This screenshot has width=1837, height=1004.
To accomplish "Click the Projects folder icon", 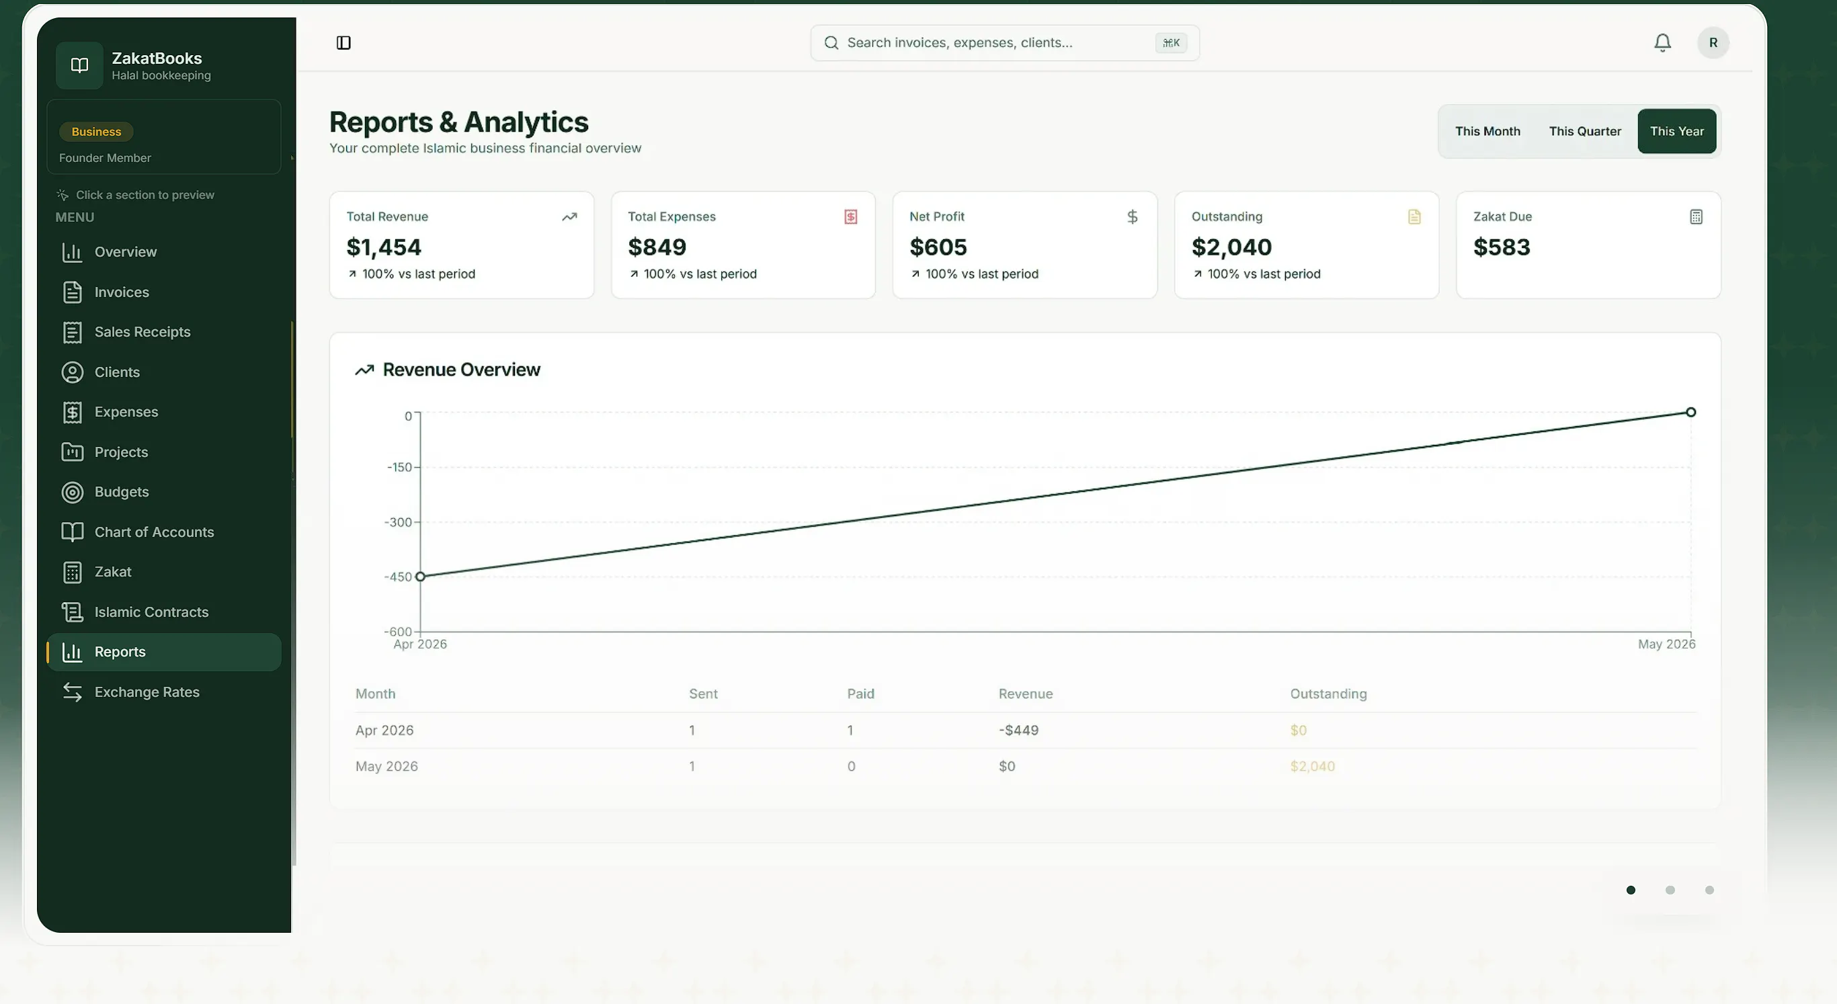I will pyautogui.click(x=72, y=452).
